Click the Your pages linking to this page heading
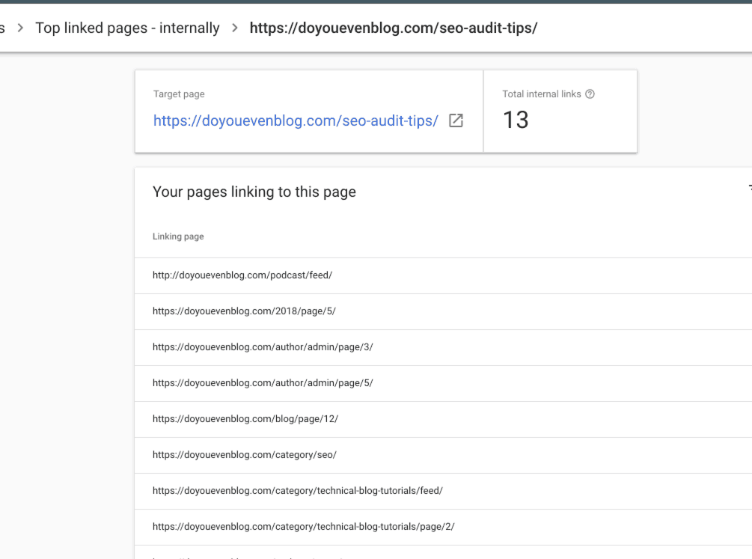Screen dimensions: 752x559 click(x=254, y=192)
